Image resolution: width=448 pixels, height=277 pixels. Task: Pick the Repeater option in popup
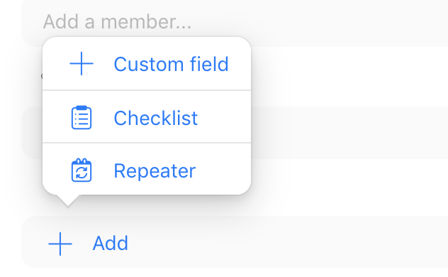(x=147, y=169)
